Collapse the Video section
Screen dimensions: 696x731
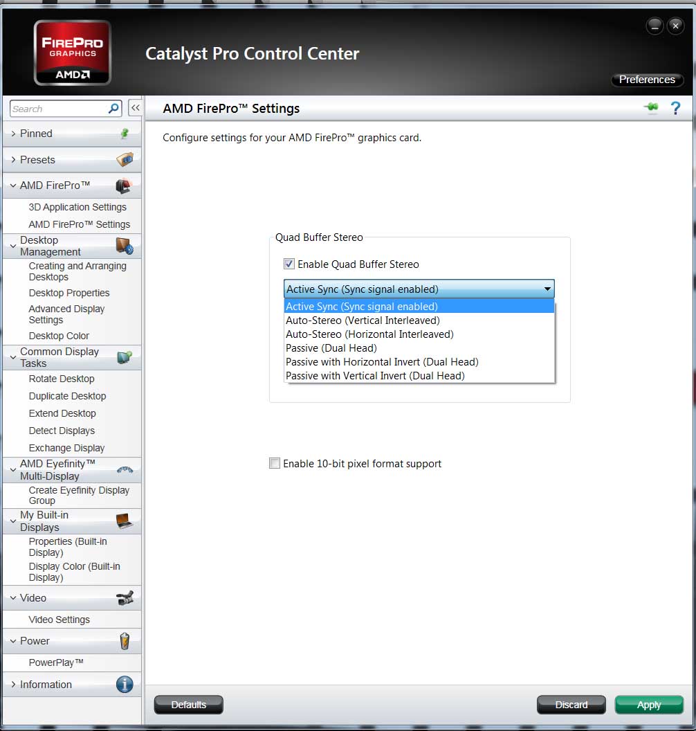tap(13, 597)
